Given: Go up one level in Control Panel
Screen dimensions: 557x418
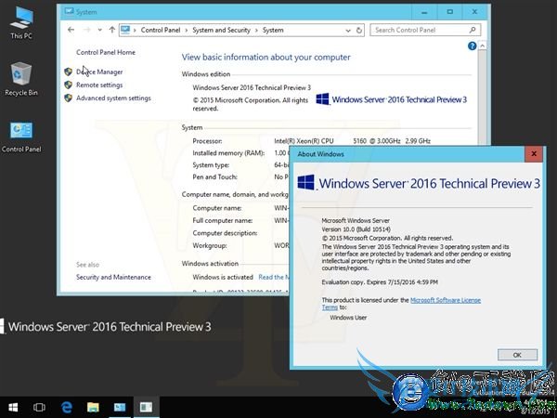Looking at the screenshot, I should pos(112,30).
